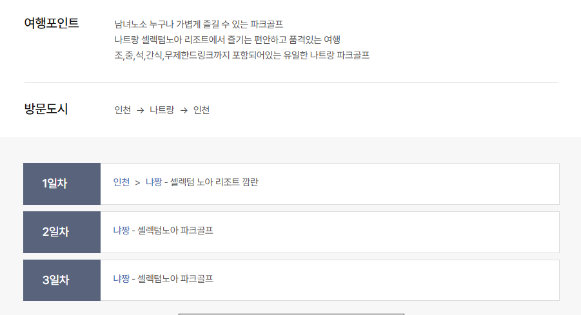Open the 나짱 link in 1일차 row
This screenshot has height=315, width=581.
click(153, 182)
